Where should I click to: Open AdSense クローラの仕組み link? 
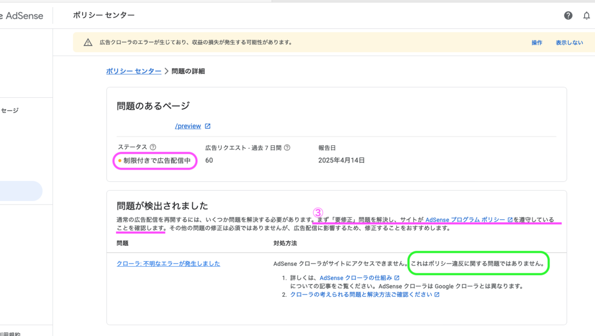(356, 278)
